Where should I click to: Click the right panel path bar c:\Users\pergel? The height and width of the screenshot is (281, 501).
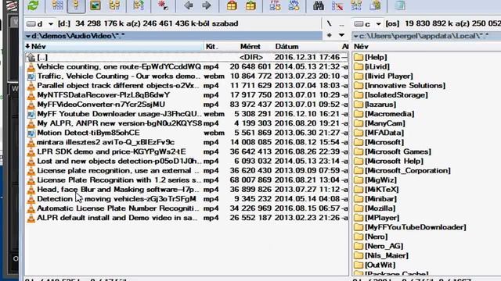tap(427, 36)
